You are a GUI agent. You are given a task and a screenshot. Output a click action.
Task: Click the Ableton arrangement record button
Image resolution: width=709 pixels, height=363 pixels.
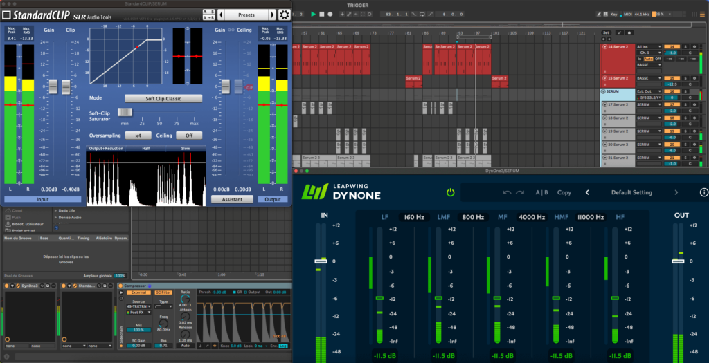(330, 14)
